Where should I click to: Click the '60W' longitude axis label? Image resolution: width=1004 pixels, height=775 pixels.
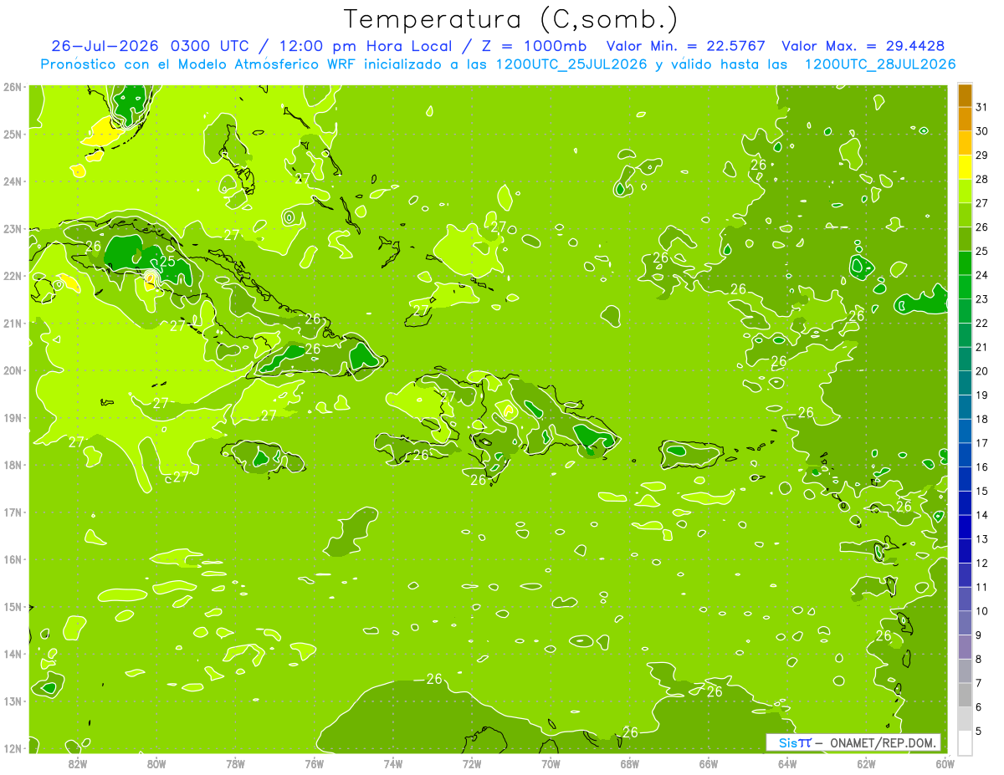coord(945,764)
